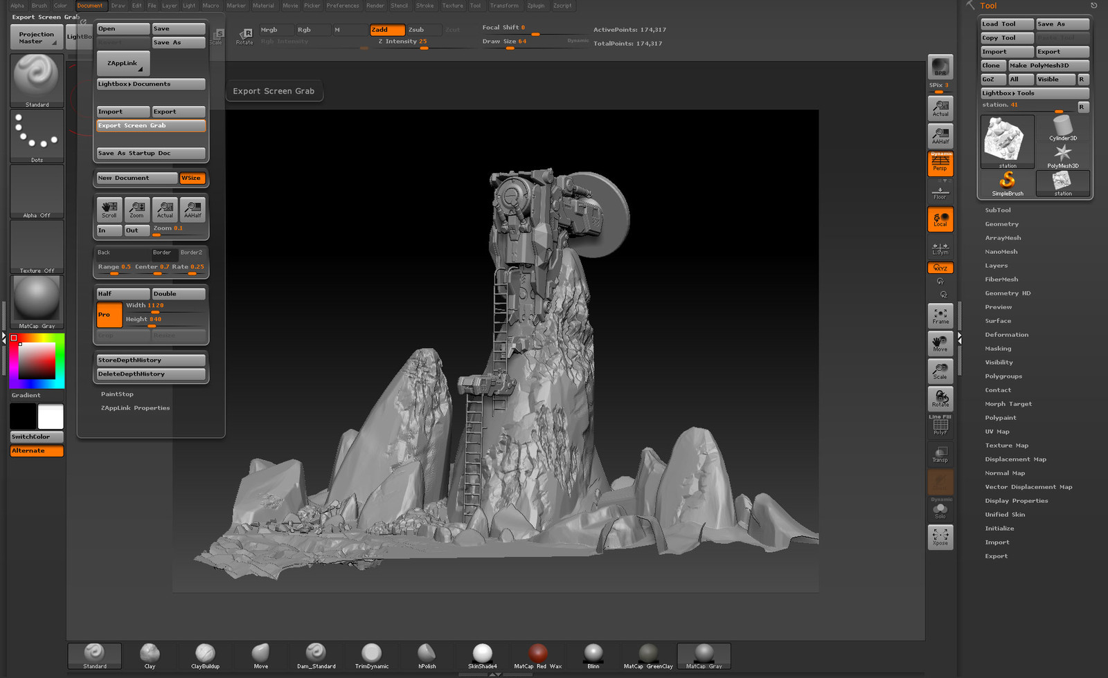This screenshot has height=678, width=1108.
Task: Select SkinShade4 material in bottom shelf
Action: 482,656
